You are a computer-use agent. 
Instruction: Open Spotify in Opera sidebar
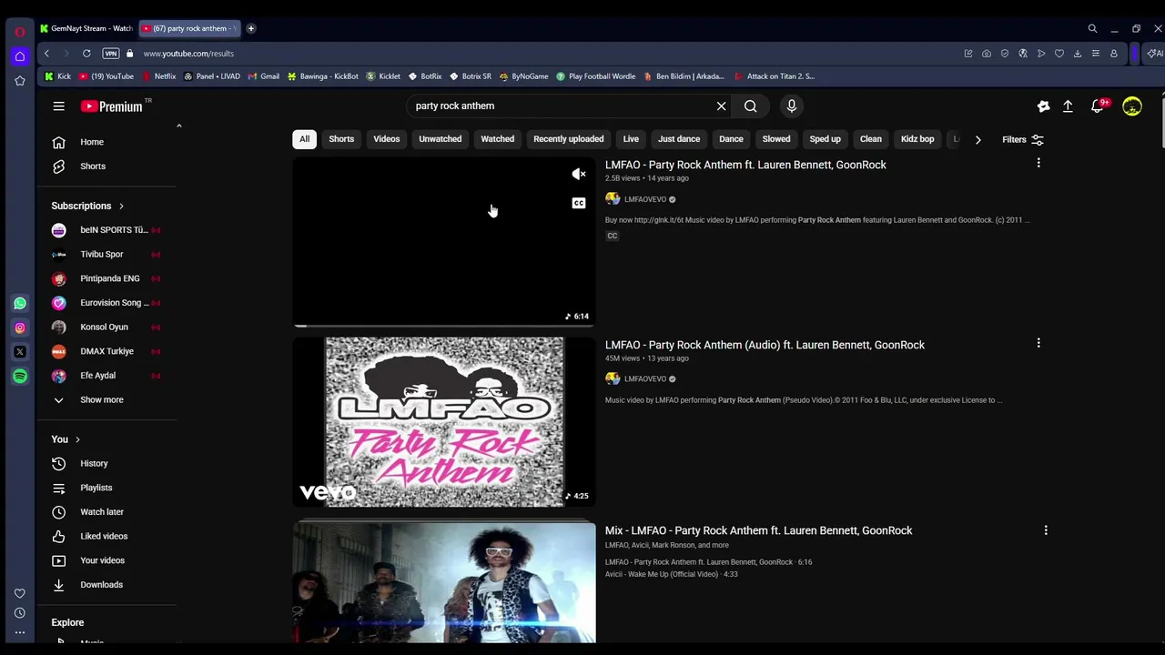19,376
